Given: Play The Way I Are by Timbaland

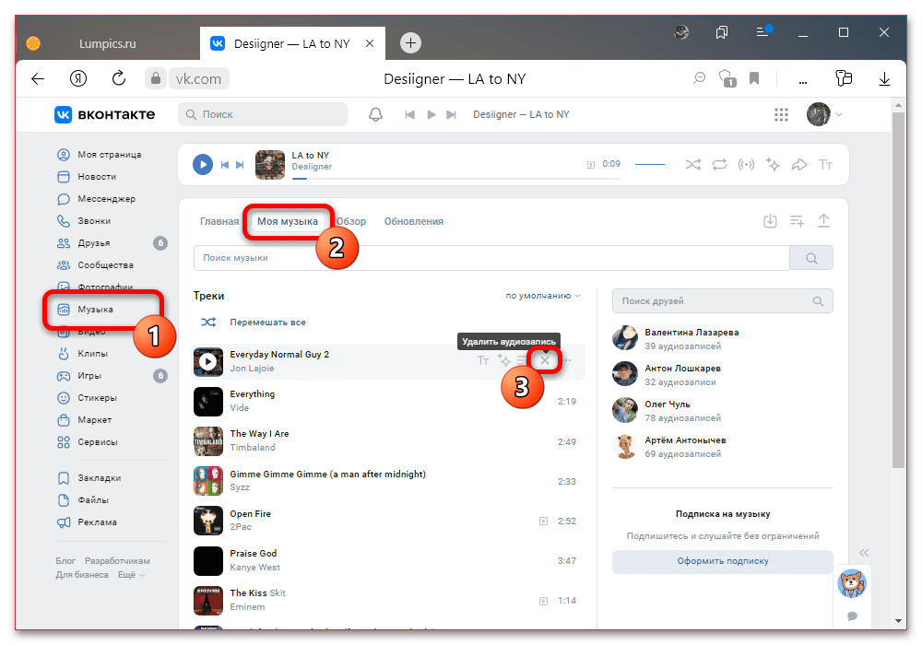Looking at the screenshot, I should coord(208,441).
